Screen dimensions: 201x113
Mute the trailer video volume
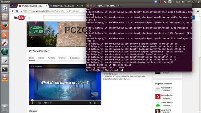click(39, 103)
